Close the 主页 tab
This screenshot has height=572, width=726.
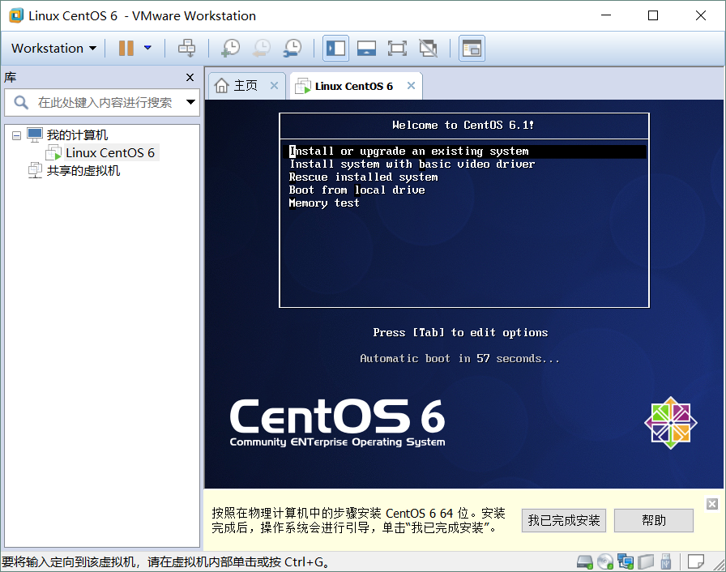274,86
